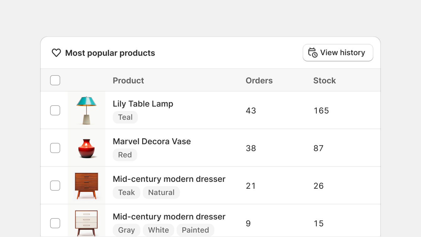Click the wooden teak dresser thumbnail
This screenshot has width=421, height=237.
86,186
